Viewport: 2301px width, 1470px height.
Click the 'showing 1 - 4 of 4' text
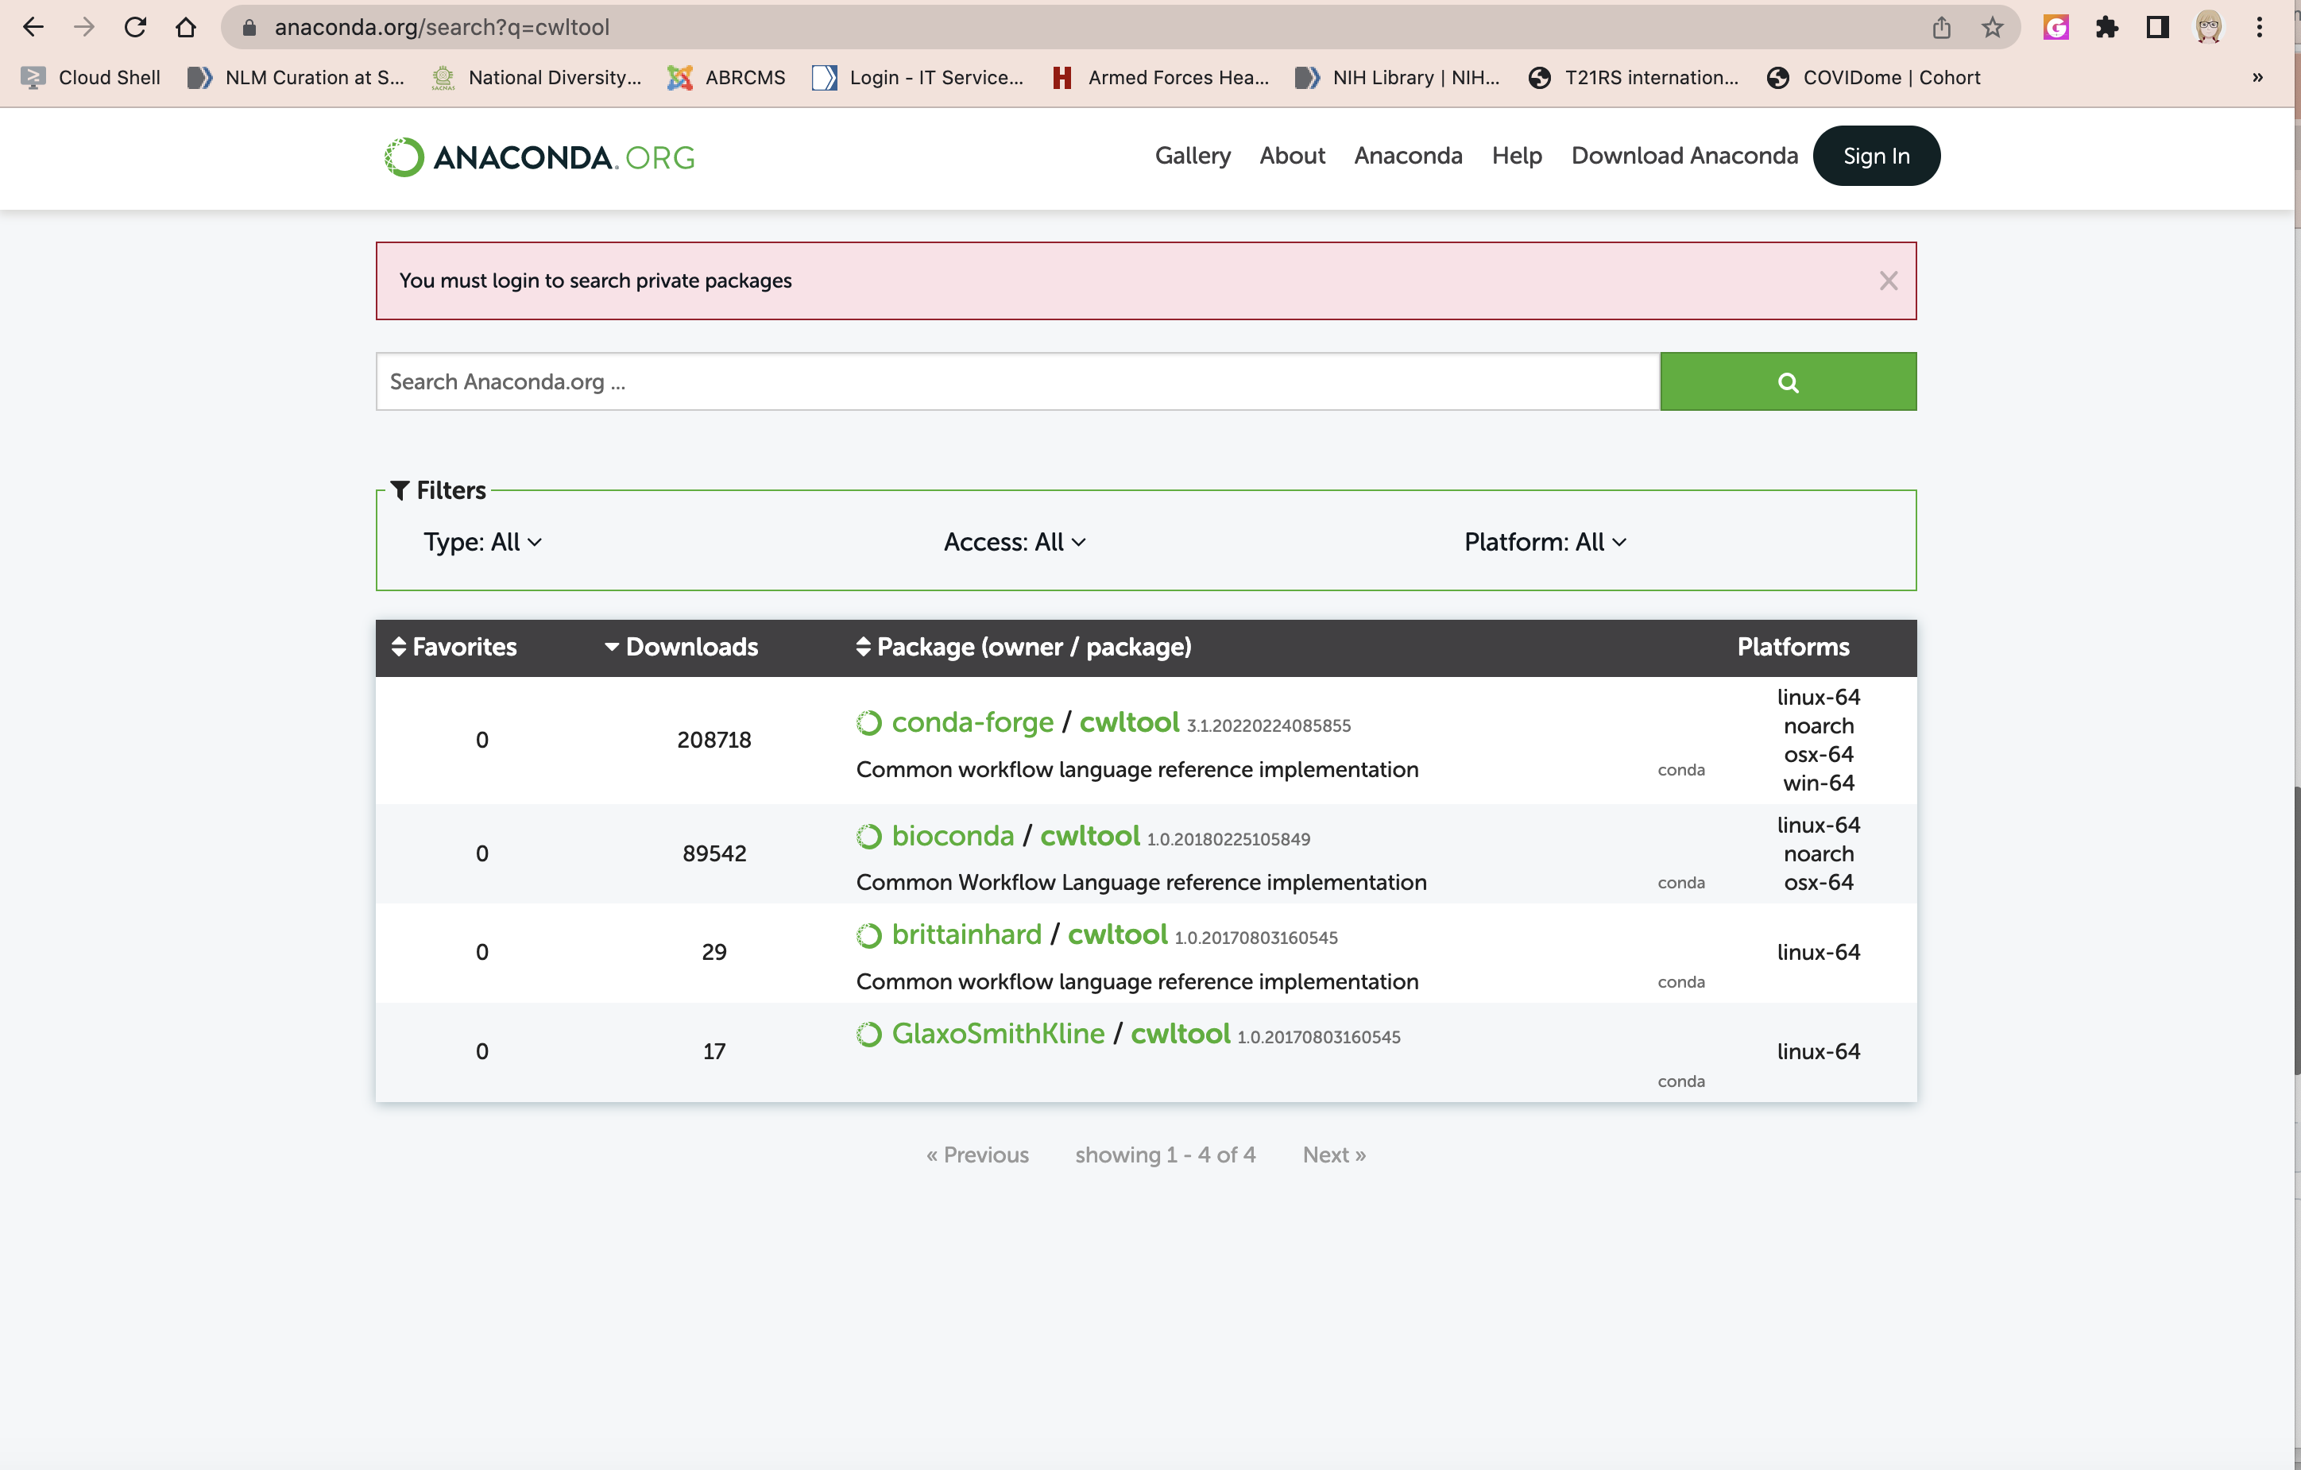[1165, 1155]
